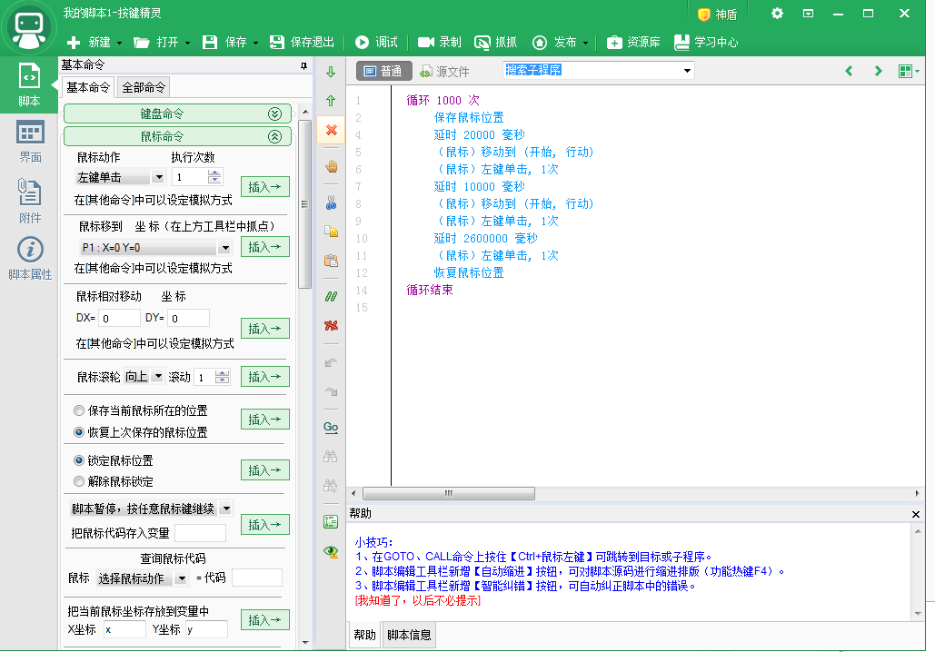Open the 抓抓 capture tool
This screenshot has height=652, width=935.
[x=497, y=42]
